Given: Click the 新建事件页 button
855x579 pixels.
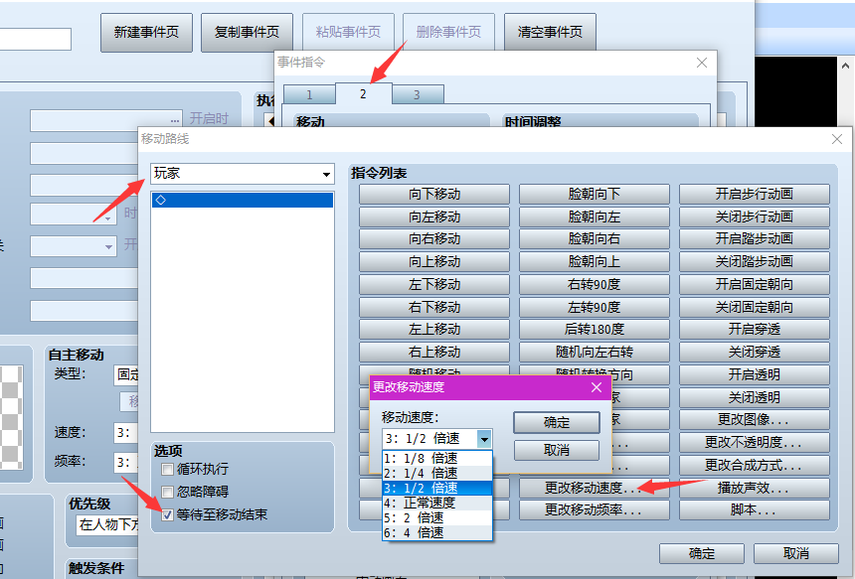Looking at the screenshot, I should (x=147, y=33).
